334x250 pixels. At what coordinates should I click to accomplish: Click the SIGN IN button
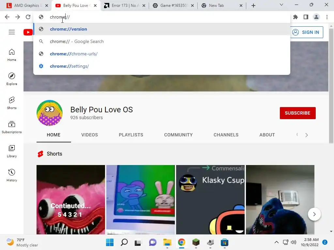[x=307, y=32]
